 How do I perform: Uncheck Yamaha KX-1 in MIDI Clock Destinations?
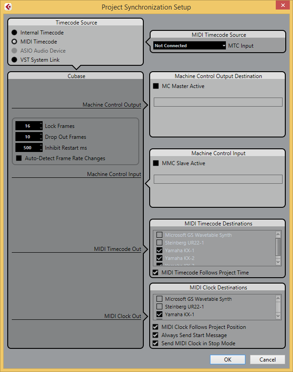160,314
